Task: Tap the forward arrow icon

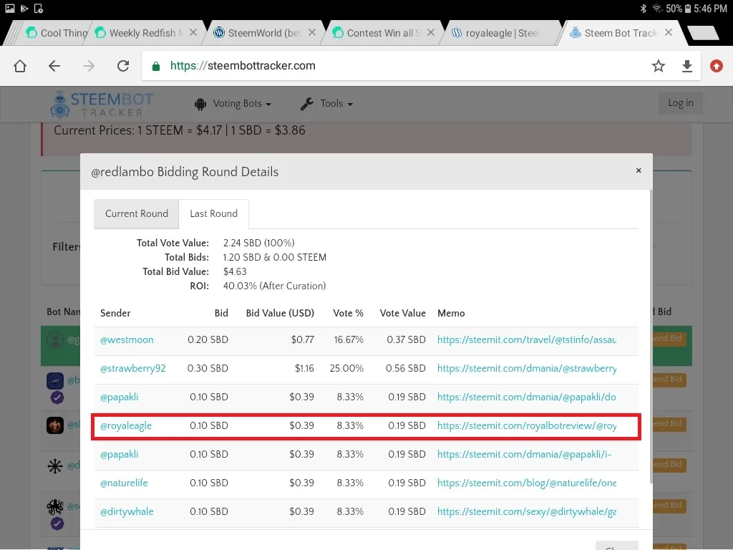Action: pyautogui.click(x=88, y=66)
